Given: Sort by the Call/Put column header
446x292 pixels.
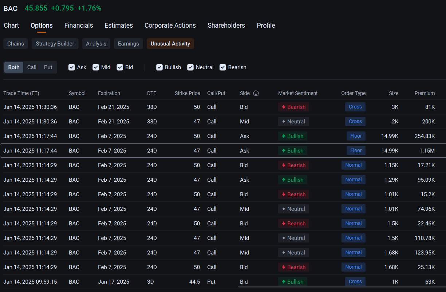Looking at the screenshot, I should pyautogui.click(x=216, y=93).
